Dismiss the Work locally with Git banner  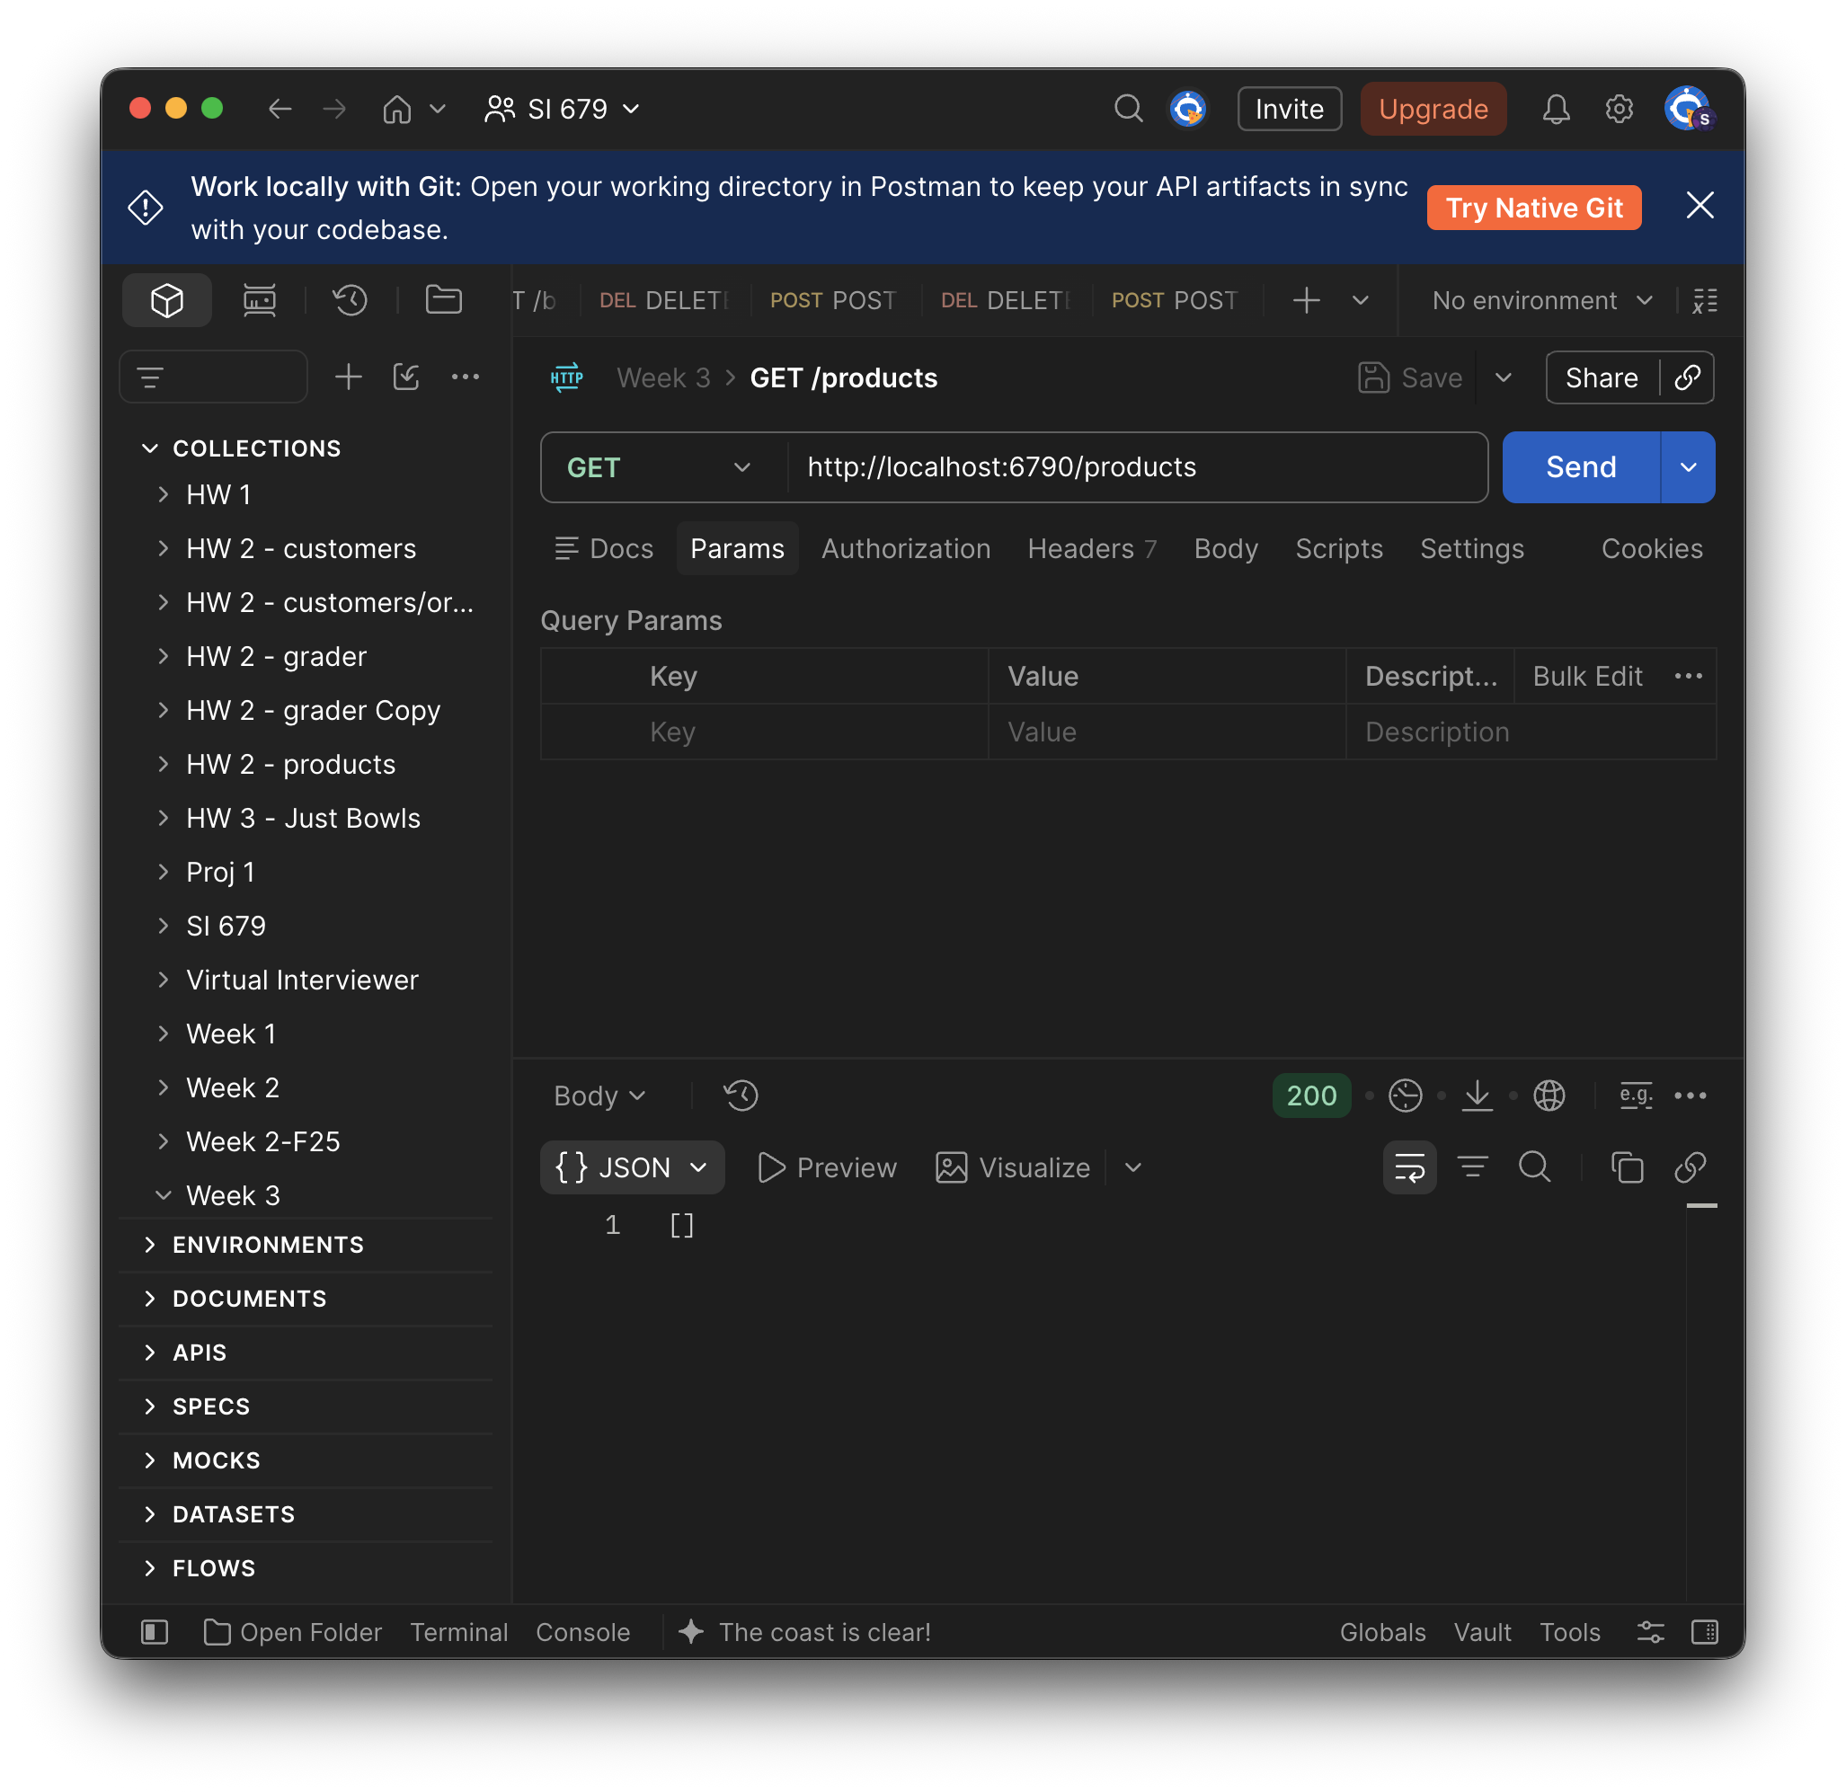1700,205
